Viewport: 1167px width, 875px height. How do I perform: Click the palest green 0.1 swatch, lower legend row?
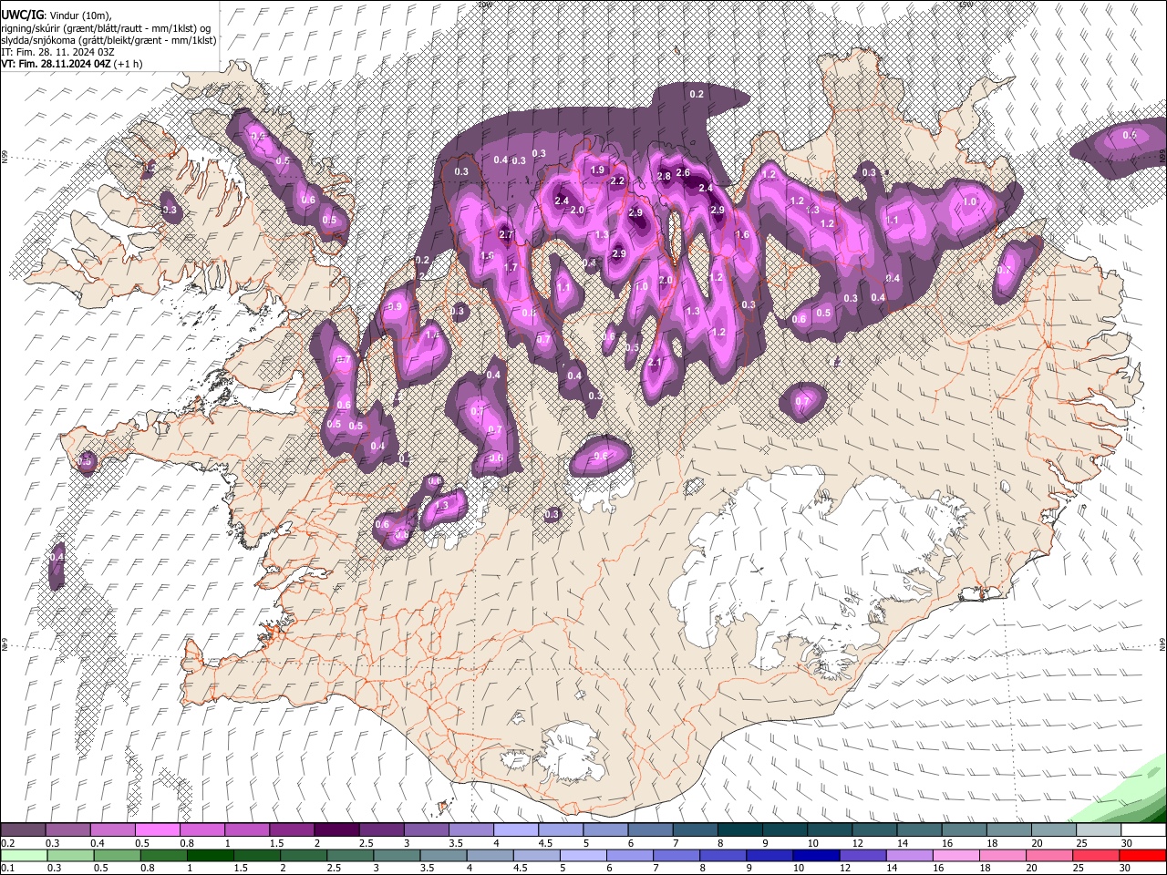[24, 855]
